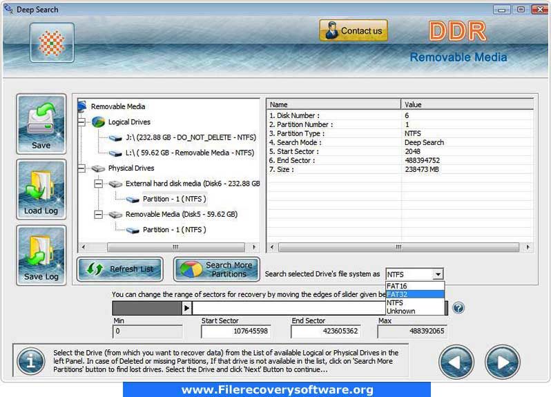This screenshot has width=551, height=397.
Task: Click the 'Deep Search' value cell
Action: (424, 143)
